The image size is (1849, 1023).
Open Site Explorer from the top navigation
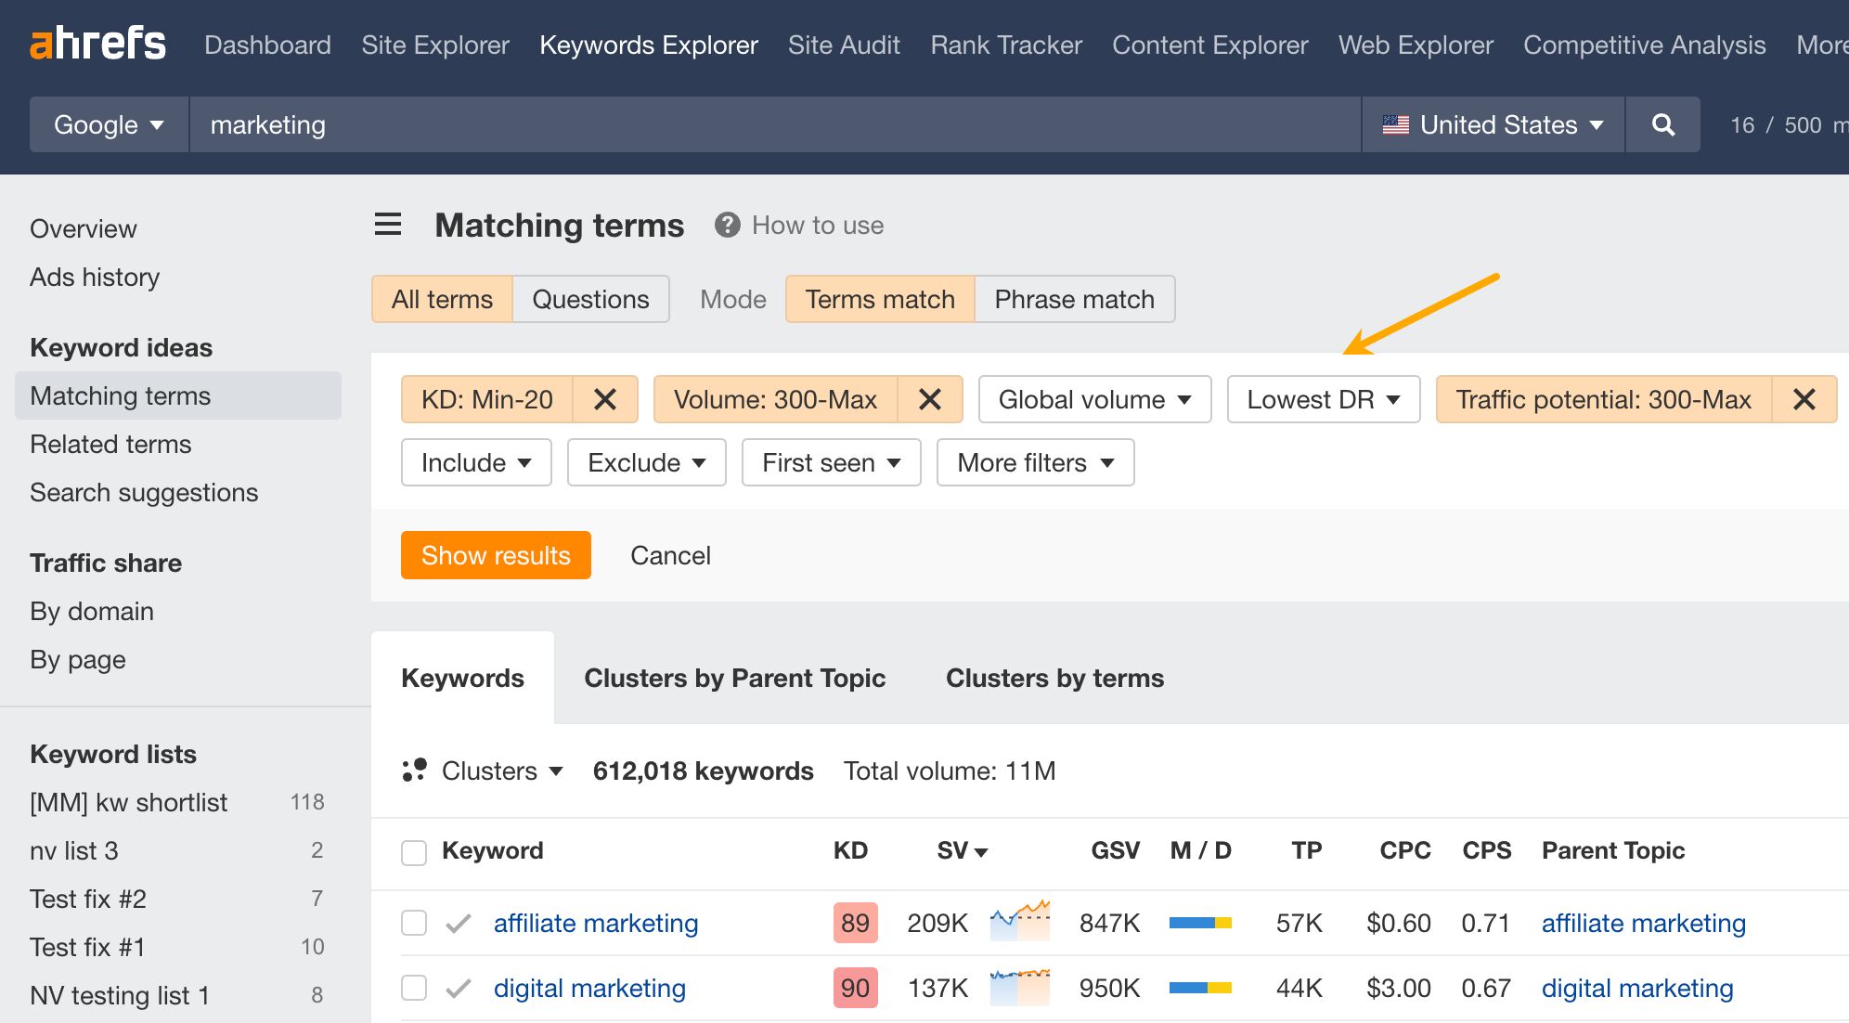pos(434,44)
